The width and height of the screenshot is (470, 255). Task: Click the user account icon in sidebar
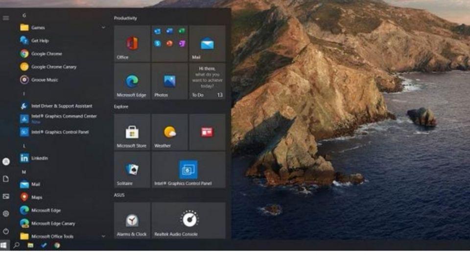point(6,162)
